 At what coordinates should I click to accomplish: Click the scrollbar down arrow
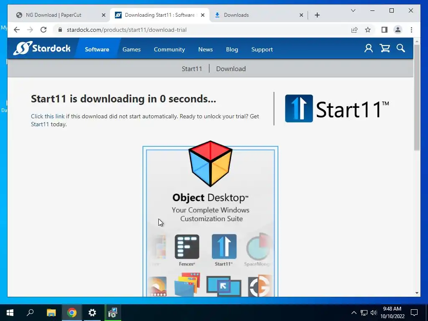click(x=417, y=293)
